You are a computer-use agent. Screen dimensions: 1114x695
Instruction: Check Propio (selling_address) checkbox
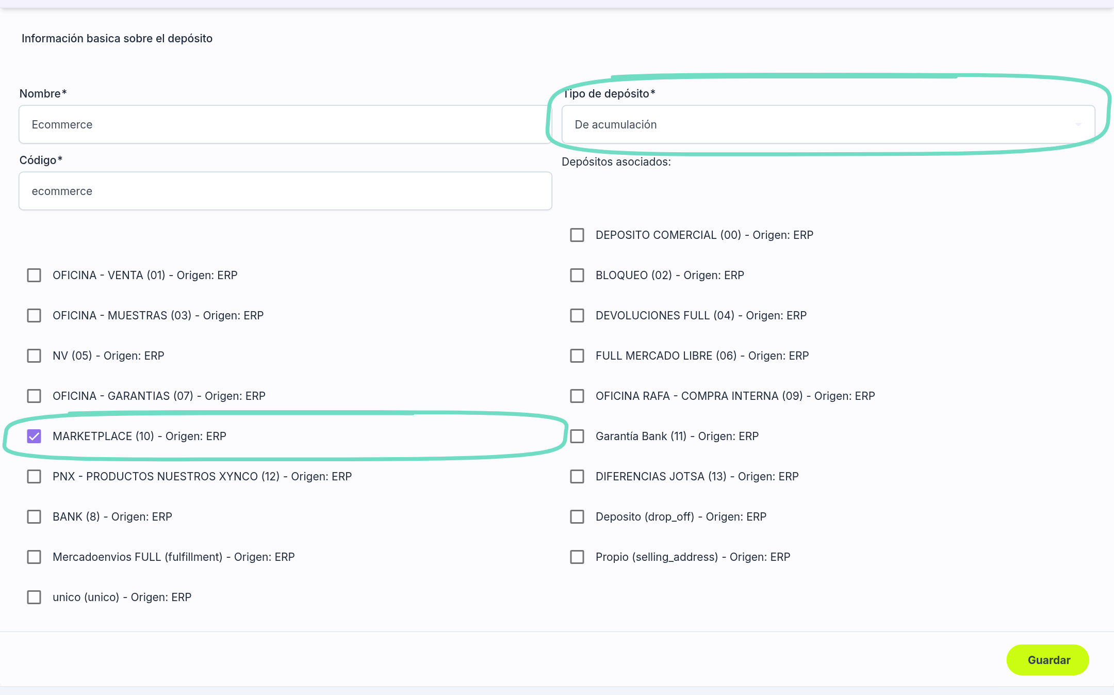pyautogui.click(x=577, y=557)
